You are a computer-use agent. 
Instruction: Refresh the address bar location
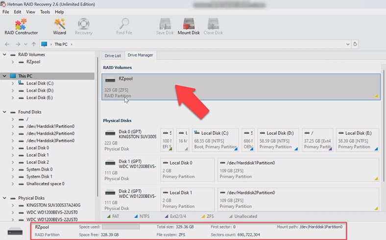pyautogui.click(x=355, y=44)
